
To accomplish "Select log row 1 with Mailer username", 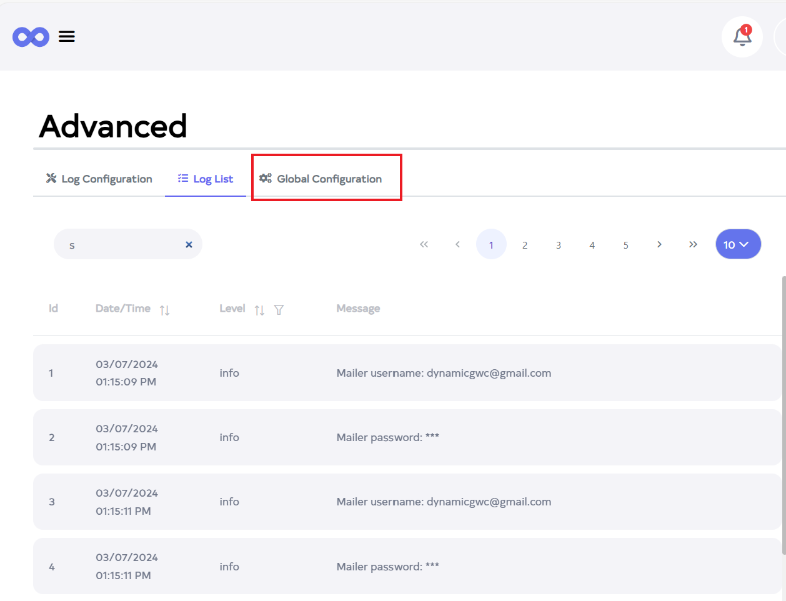I will [406, 373].
